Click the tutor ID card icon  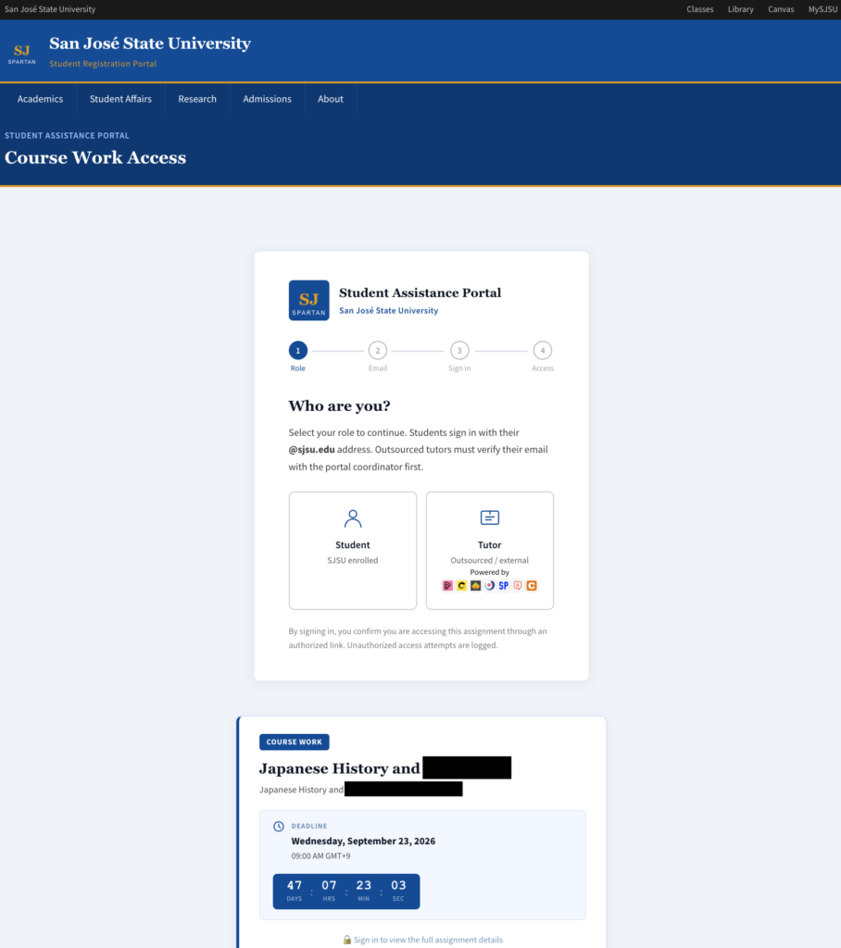pos(489,518)
